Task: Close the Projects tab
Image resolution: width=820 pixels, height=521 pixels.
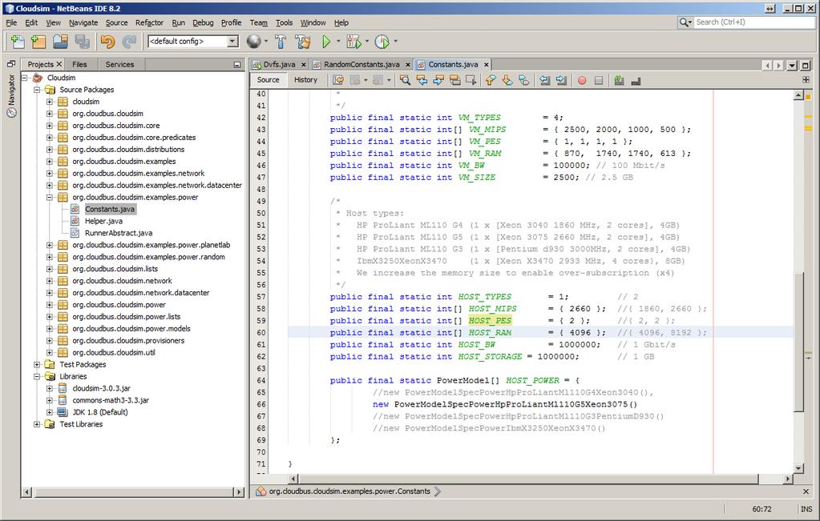Action: 59,64
